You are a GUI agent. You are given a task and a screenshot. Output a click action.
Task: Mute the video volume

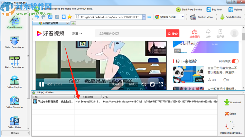coord(144,84)
